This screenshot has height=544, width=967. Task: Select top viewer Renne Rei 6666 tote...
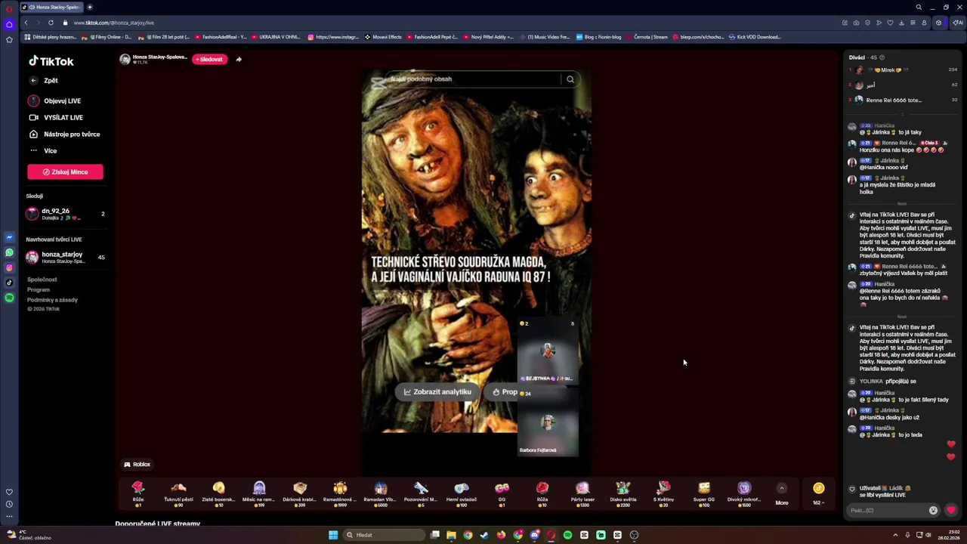[x=904, y=100]
